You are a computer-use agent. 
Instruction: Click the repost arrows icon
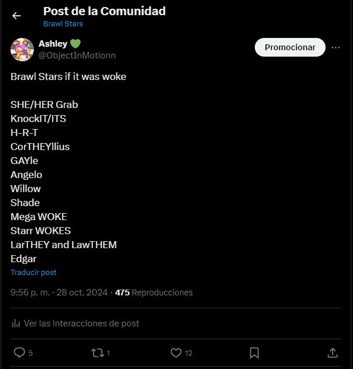tap(97, 353)
